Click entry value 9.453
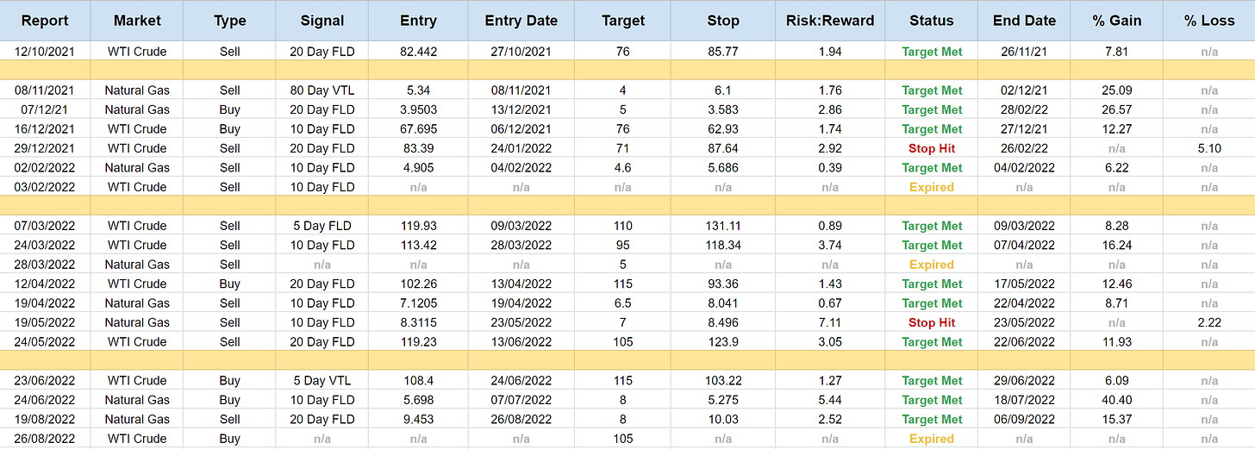 tap(419, 419)
